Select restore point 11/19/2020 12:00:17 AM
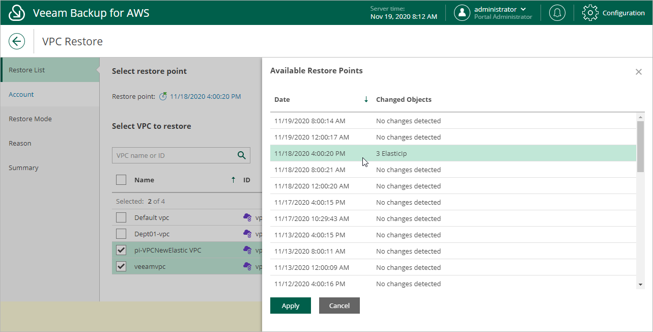 tap(453, 137)
